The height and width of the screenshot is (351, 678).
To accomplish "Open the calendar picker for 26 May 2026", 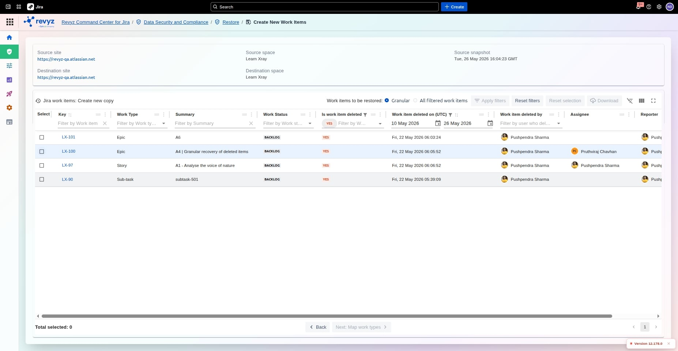I will 490,123.
